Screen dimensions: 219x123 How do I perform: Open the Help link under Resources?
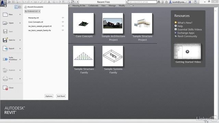pos(180,26)
